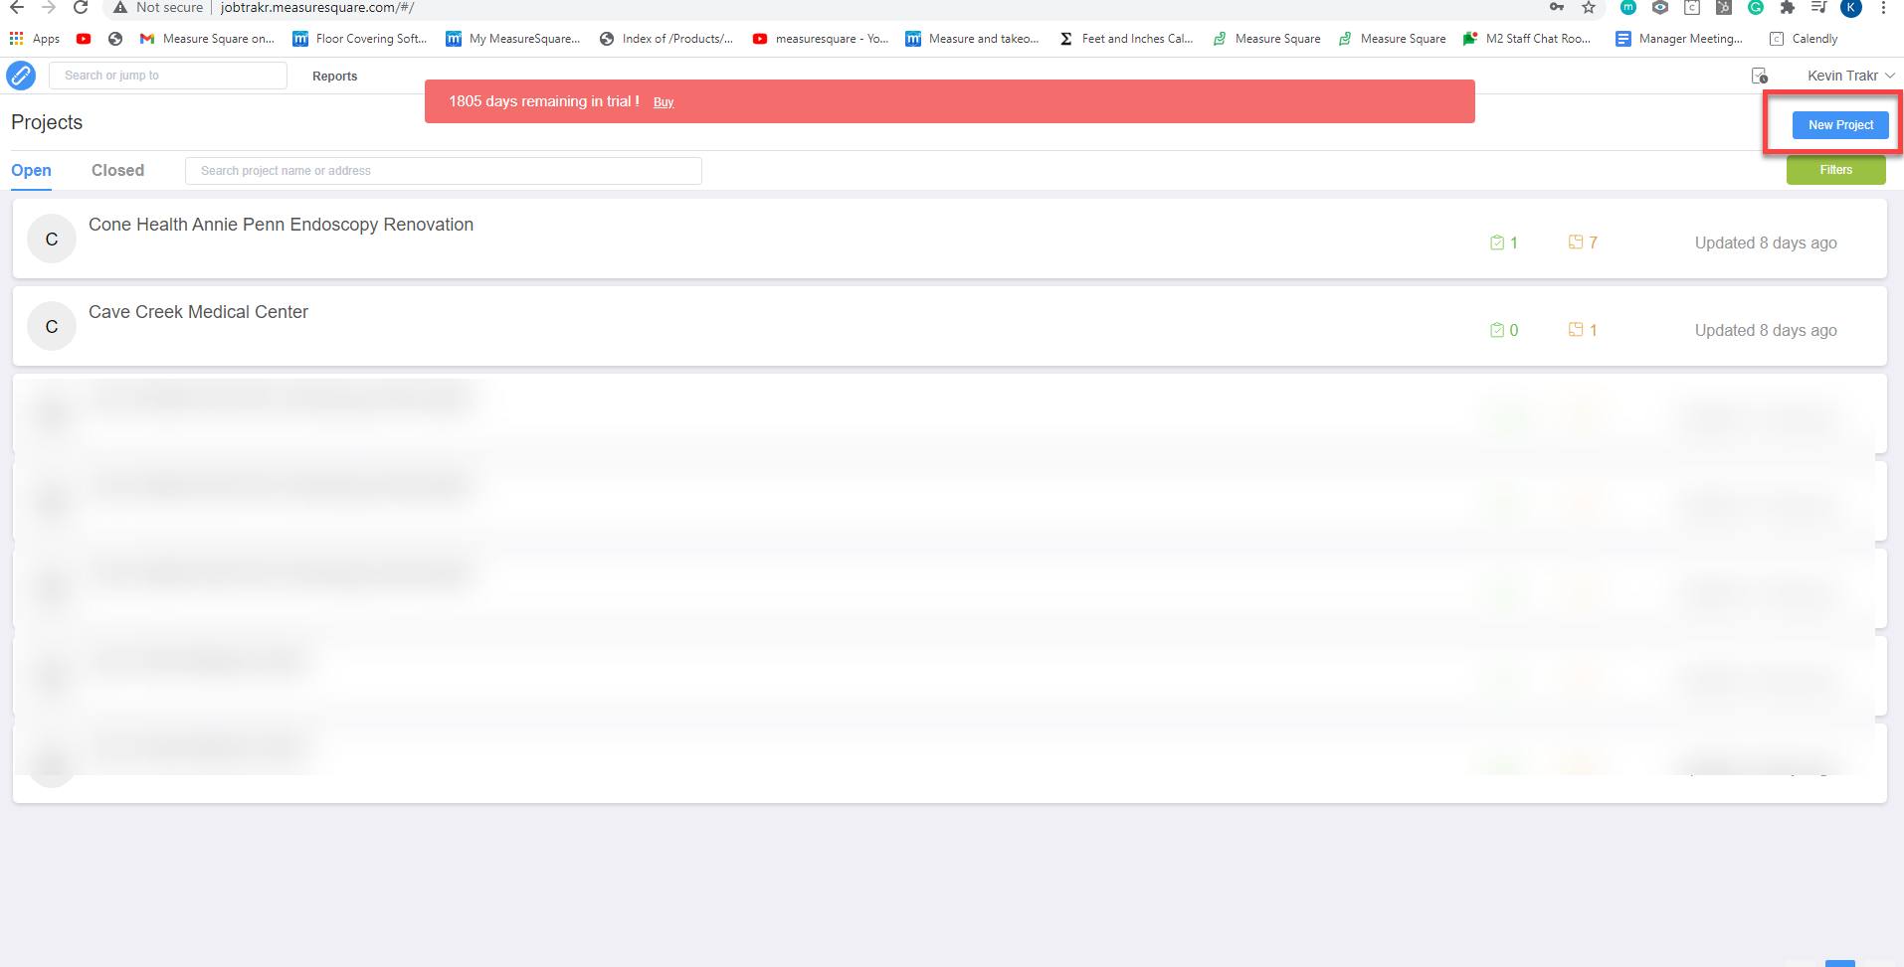Click the Search or jump to field

tap(168, 76)
